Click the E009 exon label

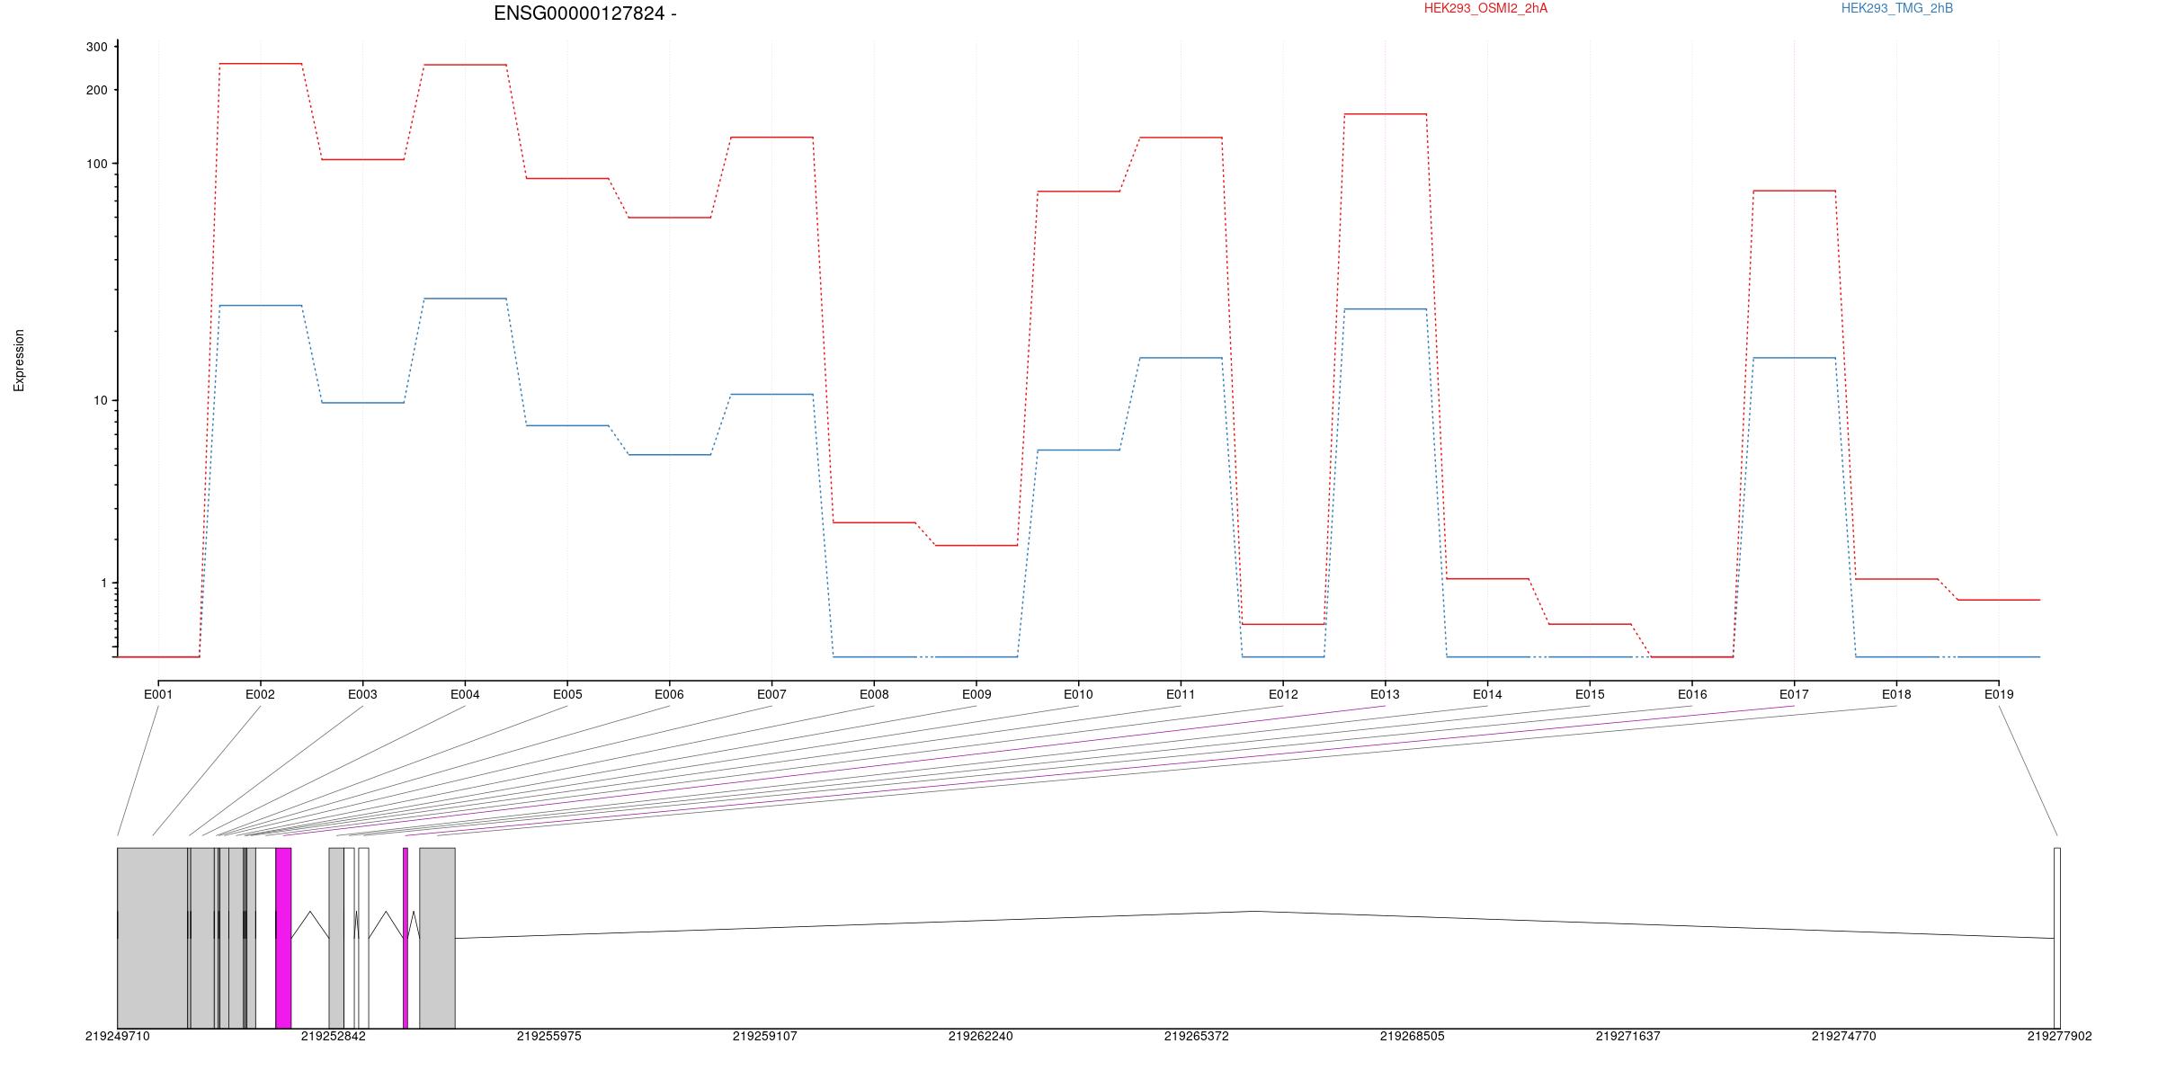[x=976, y=694]
